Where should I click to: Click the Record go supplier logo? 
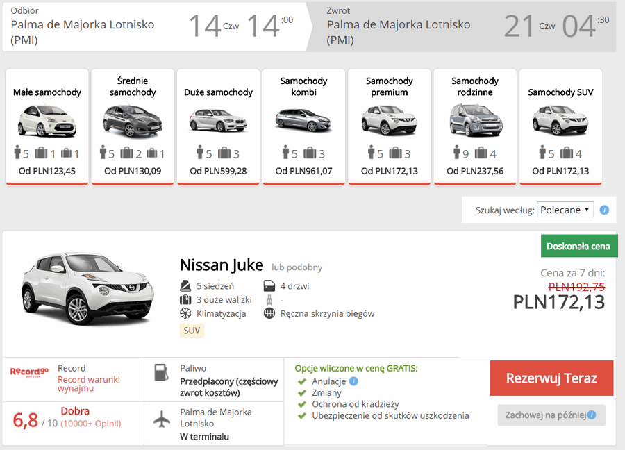pos(29,372)
